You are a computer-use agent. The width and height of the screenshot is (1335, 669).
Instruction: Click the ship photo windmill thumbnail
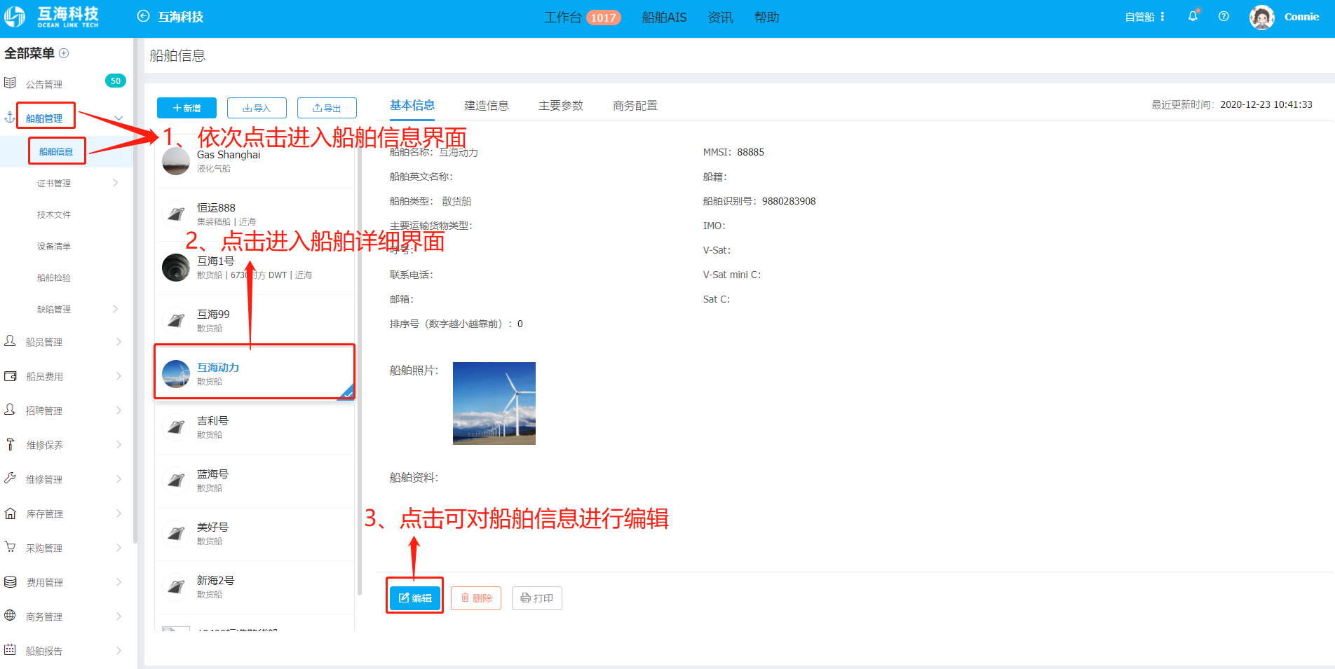(494, 404)
